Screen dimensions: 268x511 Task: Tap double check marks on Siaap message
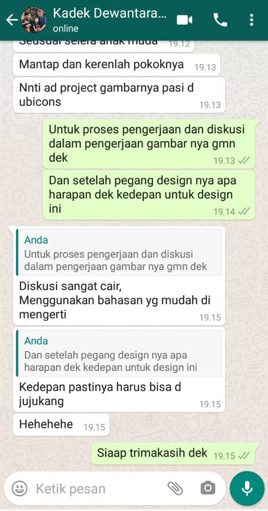click(244, 456)
